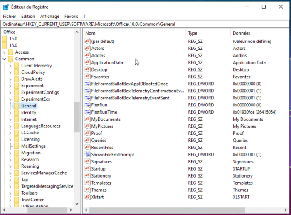Select the Experiment key in the tree
Screen dimensions: 291x215
32,86
